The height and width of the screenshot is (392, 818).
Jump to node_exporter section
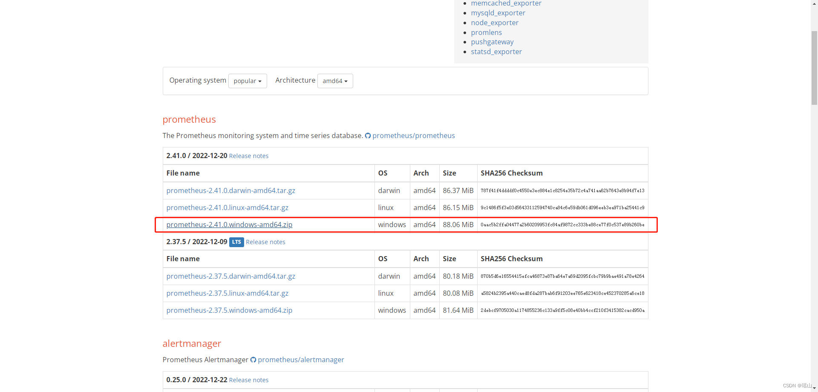coord(495,23)
